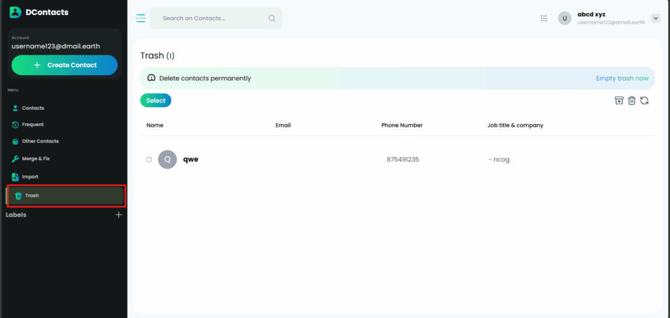Click the restore from trash icon
670x318 pixels.
619,101
